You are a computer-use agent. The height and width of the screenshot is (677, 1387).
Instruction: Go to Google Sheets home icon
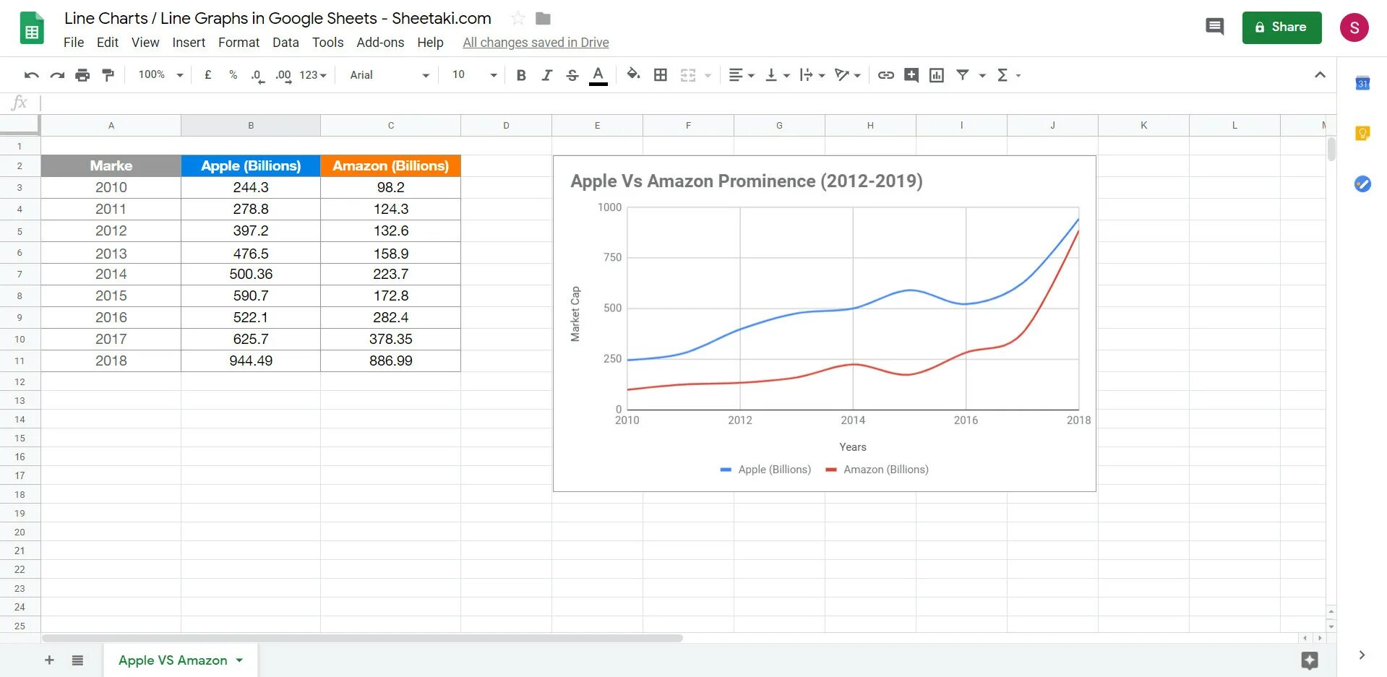(x=32, y=29)
